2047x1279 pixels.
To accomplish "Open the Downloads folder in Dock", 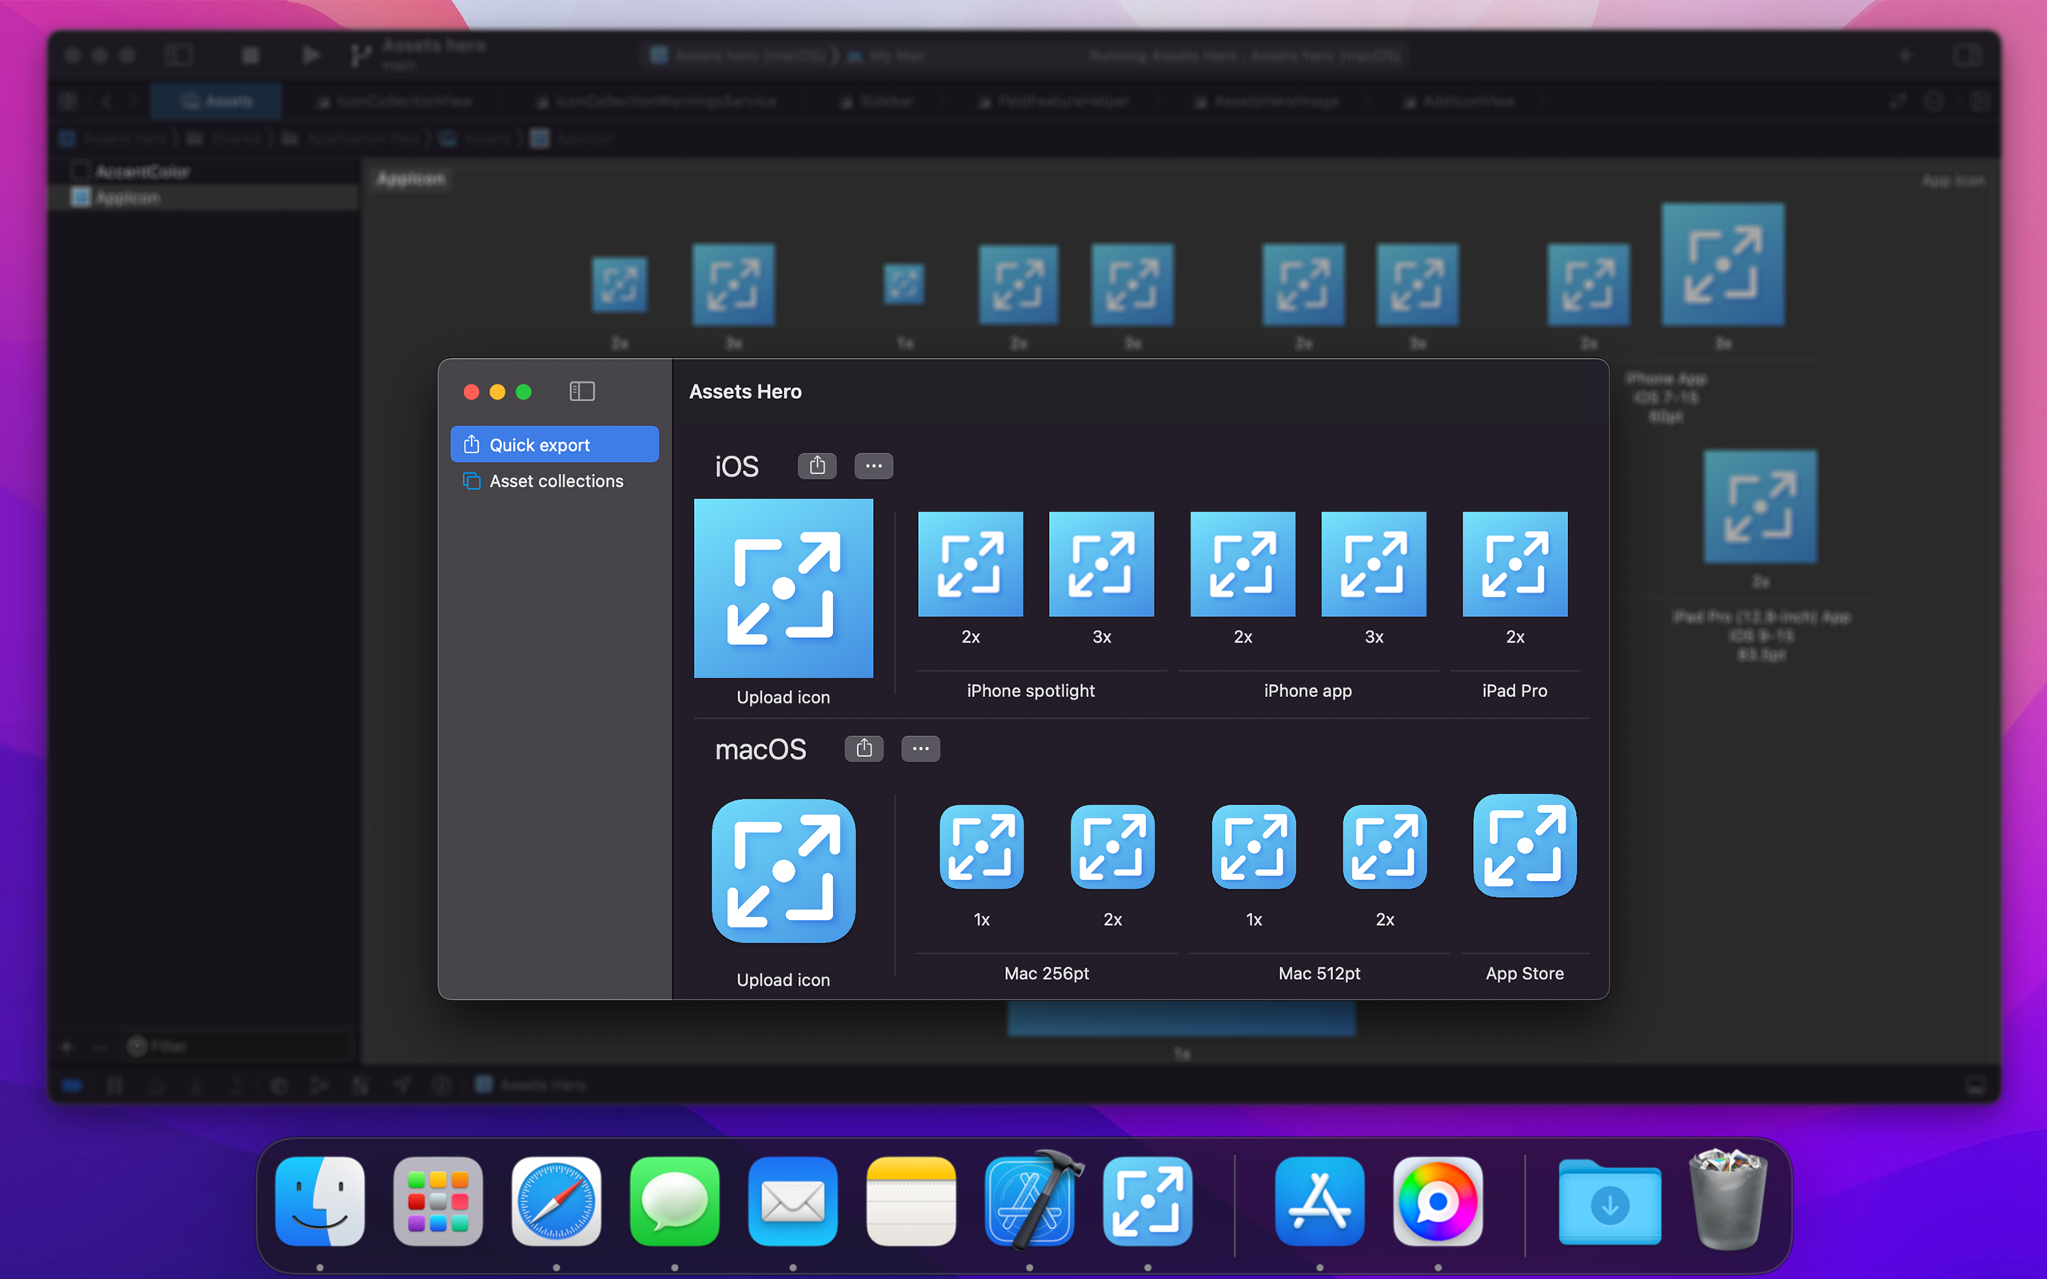I will [x=1609, y=1202].
